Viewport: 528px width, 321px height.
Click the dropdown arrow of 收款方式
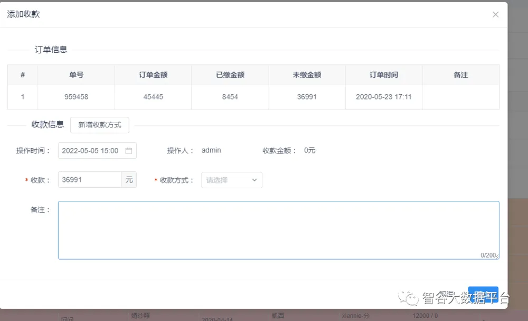coord(254,180)
